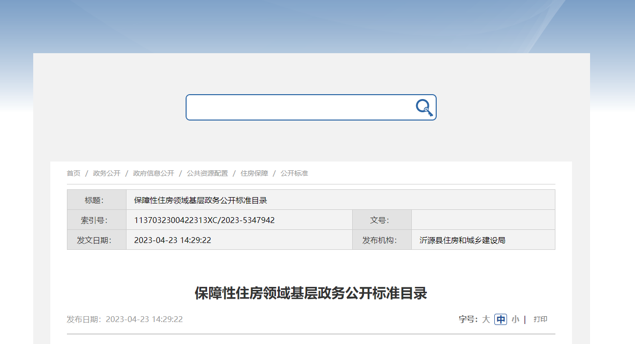Viewport: 635px width, 344px height.
Task: Set font size to large (大)
Action: 486,320
